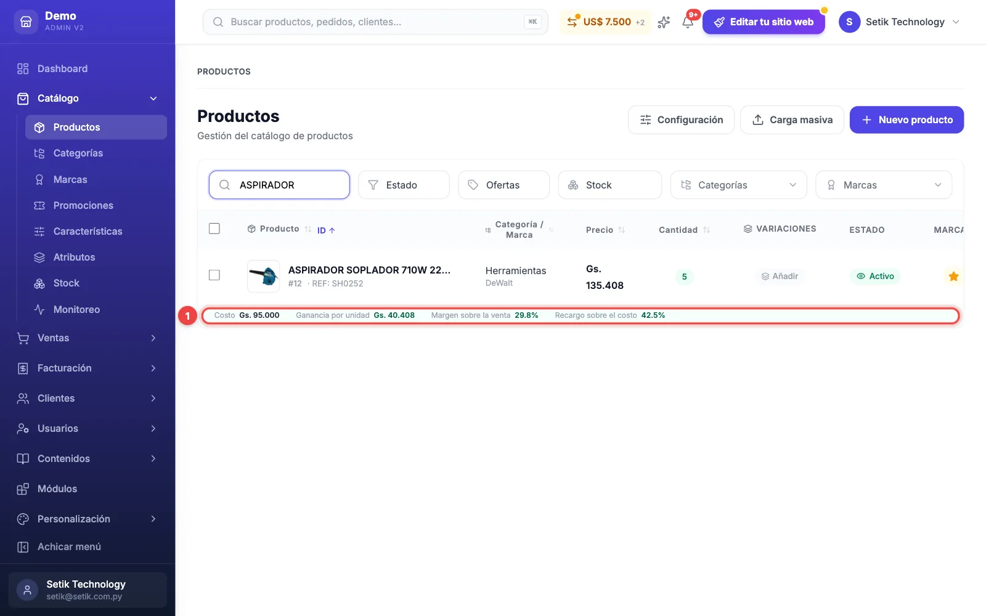Click the user avatar icon at sidebar bottom

pos(27,590)
